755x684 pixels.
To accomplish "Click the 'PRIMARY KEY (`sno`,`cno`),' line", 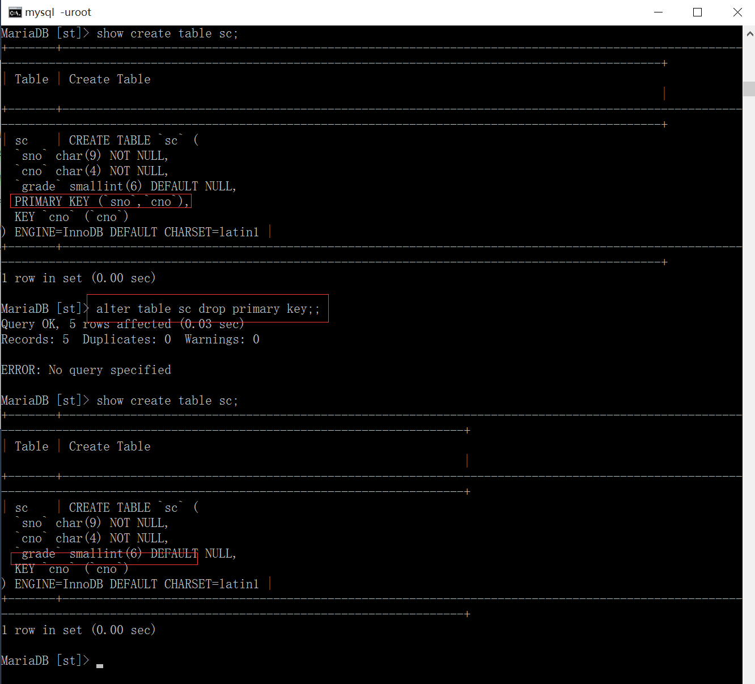I will 101,202.
